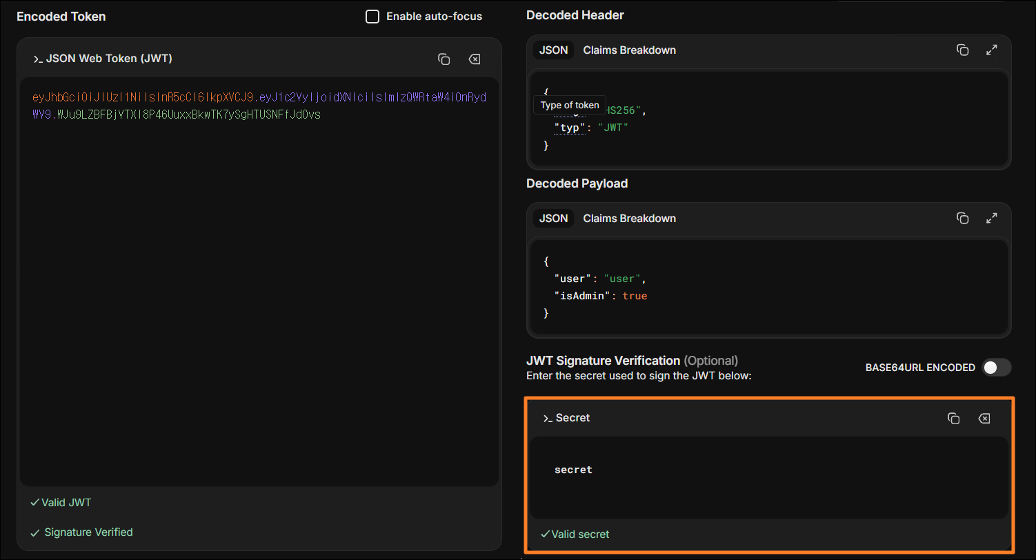Viewport: 1036px width, 560px height.
Task: Copy the decoded header JSON
Action: pos(962,50)
